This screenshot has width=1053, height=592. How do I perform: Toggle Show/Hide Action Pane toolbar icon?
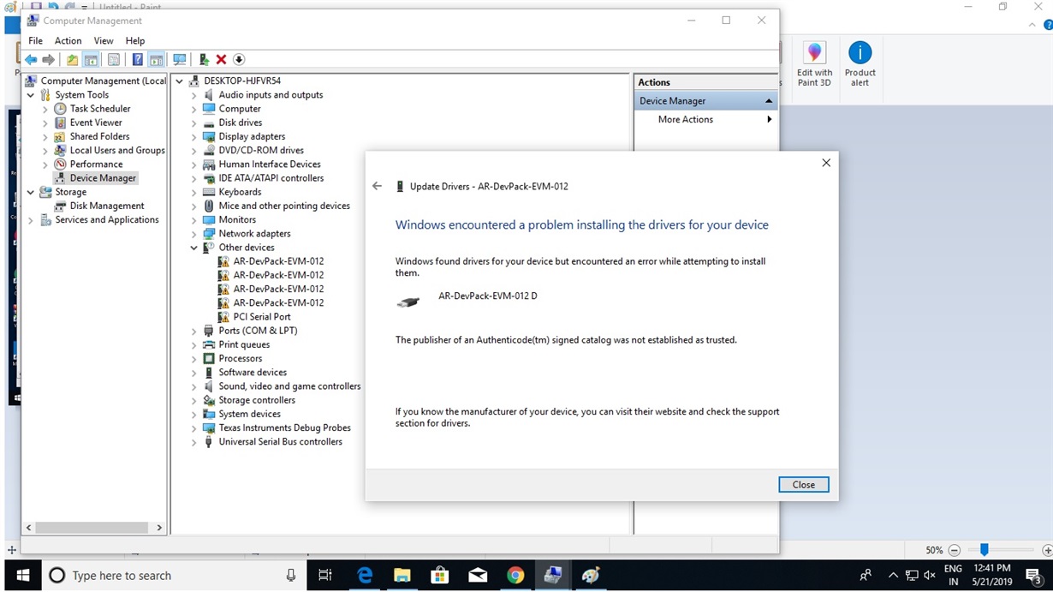pyautogui.click(x=156, y=60)
